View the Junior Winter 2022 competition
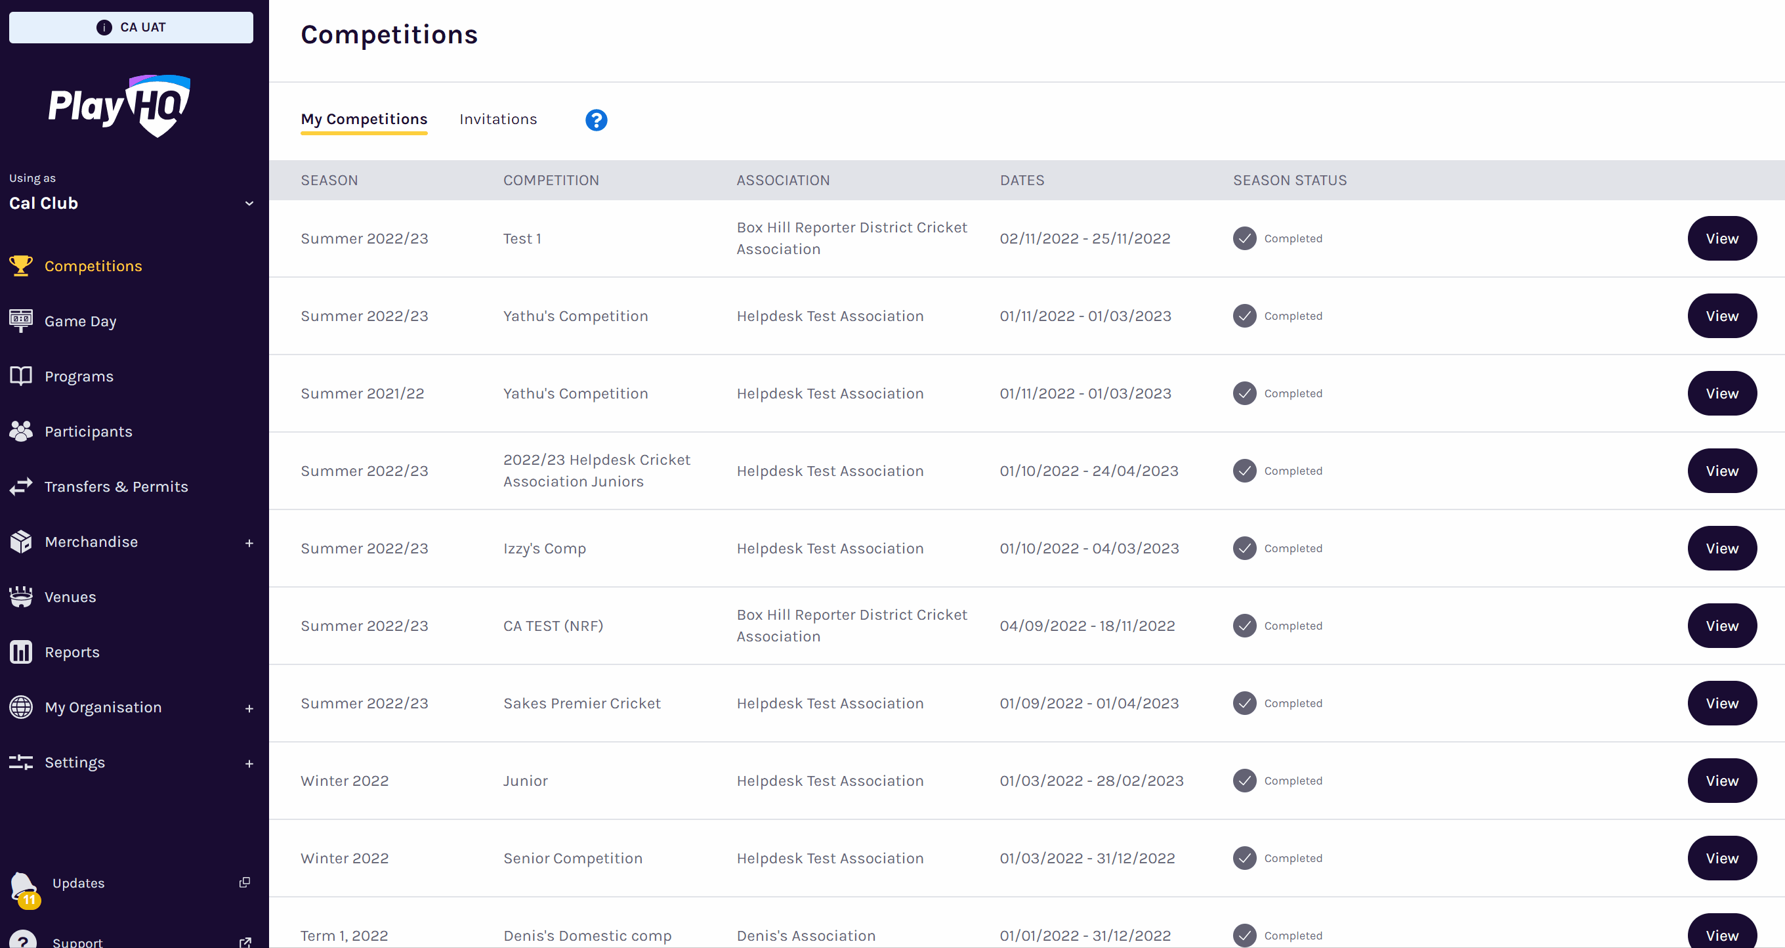This screenshot has width=1785, height=948. pyautogui.click(x=1722, y=781)
